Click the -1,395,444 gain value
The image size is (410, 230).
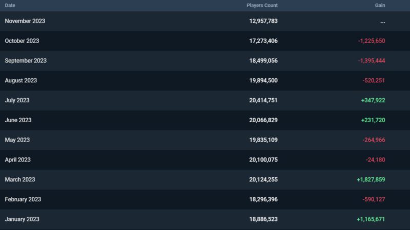pyautogui.click(x=372, y=61)
